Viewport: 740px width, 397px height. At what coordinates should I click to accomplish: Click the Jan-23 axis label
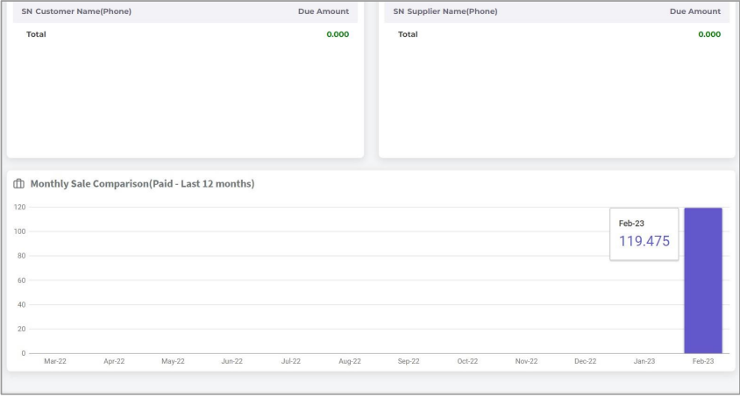[644, 361]
